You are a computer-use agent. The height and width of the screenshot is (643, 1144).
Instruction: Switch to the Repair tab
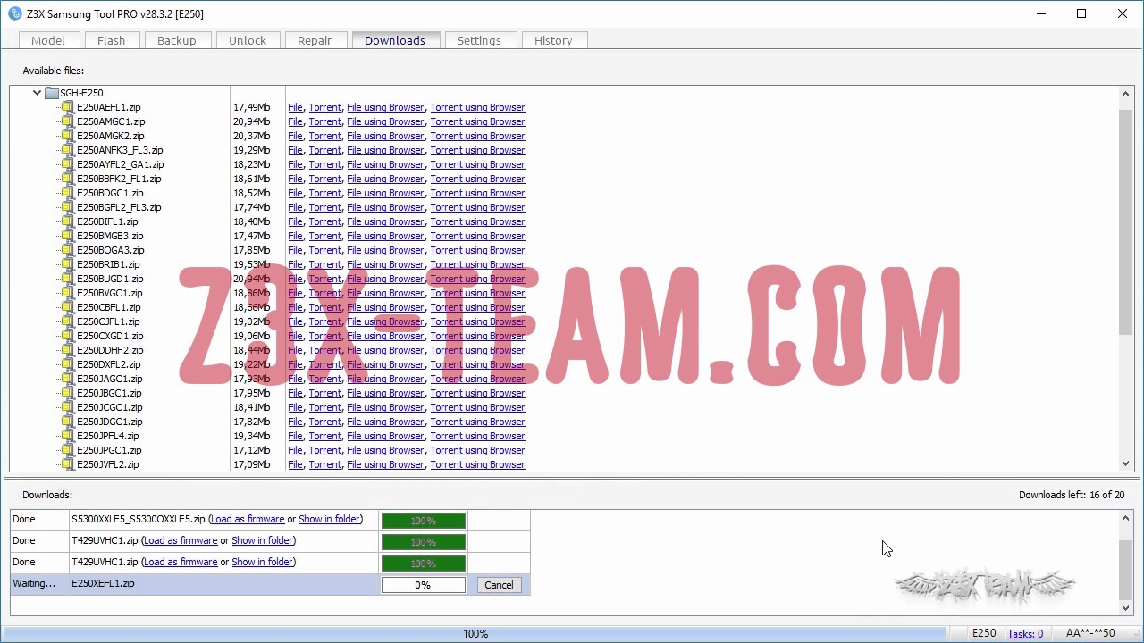[x=315, y=40]
